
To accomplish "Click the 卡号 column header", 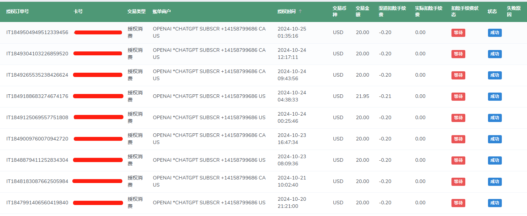I will point(78,11).
